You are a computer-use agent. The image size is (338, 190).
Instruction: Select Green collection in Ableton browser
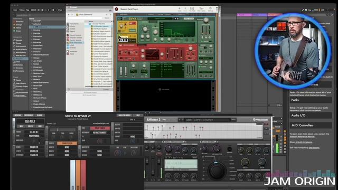(18, 31)
